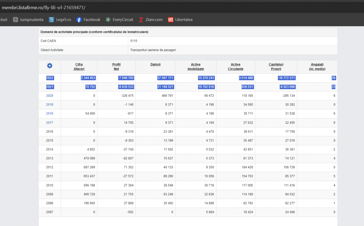Click the 2009 turnover value 406 729
Image resolution: width=364 pixels, height=226 pixels.
(x=89, y=194)
